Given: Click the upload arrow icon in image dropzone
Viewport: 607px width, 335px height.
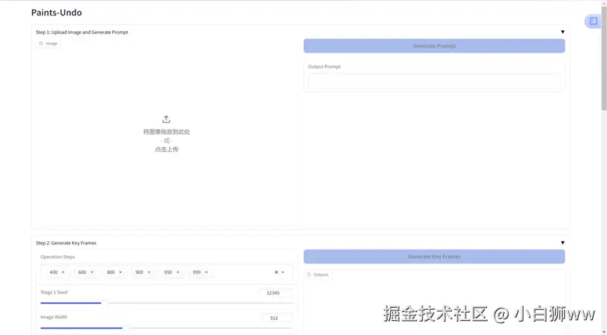Looking at the screenshot, I should tap(166, 119).
